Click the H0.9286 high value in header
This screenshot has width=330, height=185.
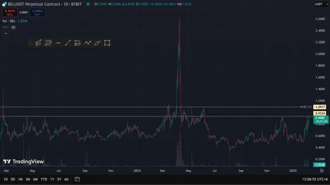point(115,4)
